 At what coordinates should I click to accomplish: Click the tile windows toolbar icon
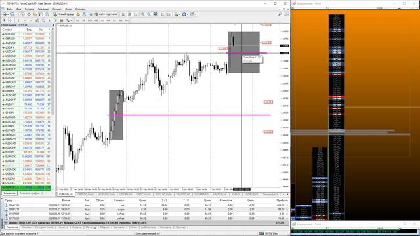pyautogui.click(x=155, y=14)
